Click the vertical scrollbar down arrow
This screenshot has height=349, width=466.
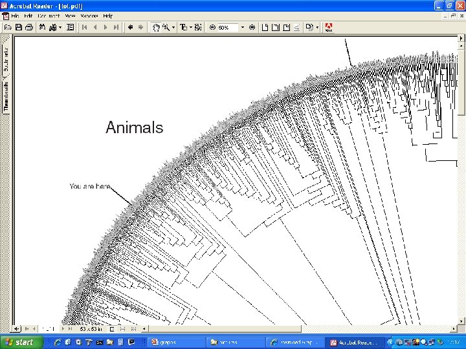tap(461, 321)
